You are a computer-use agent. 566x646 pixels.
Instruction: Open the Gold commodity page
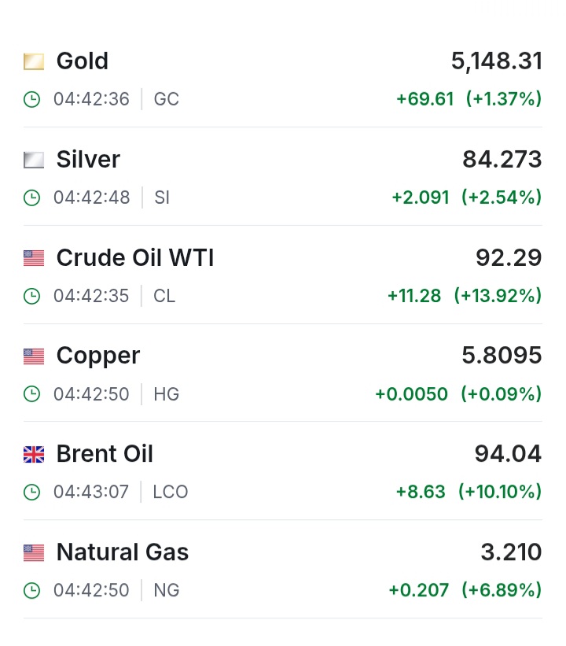point(83,61)
